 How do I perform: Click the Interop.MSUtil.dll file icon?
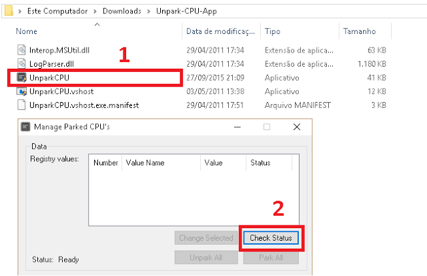pos(21,50)
